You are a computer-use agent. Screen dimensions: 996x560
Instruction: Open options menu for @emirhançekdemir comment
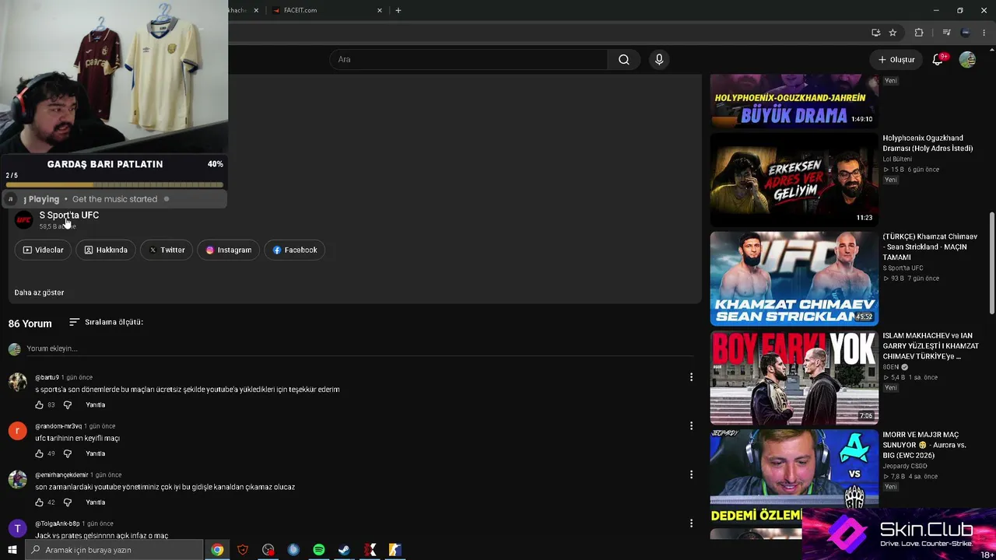tap(691, 474)
